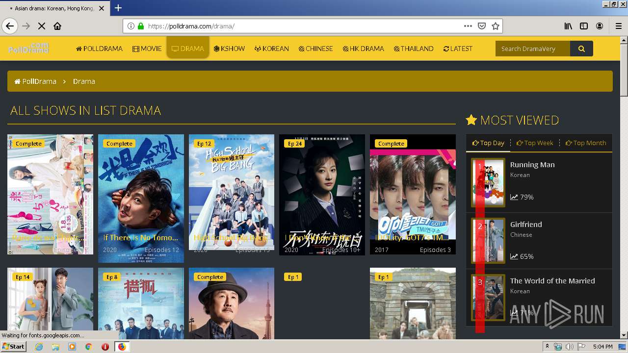Open page actions three-dot menu

[x=468, y=26]
